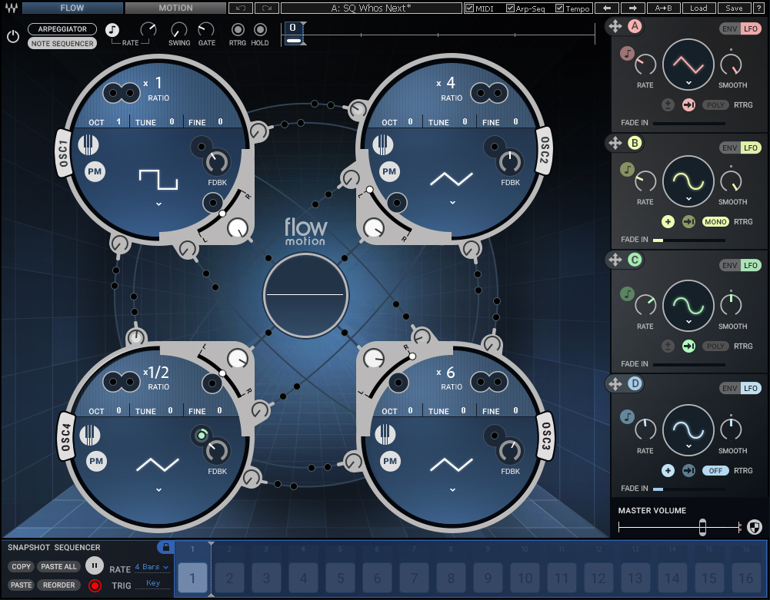Click the arpeggiator power icon
Image resolution: width=770 pixels, height=600 pixels.
click(13, 36)
